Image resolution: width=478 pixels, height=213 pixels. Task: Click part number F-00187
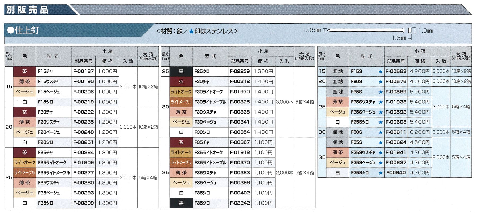coord(84,72)
